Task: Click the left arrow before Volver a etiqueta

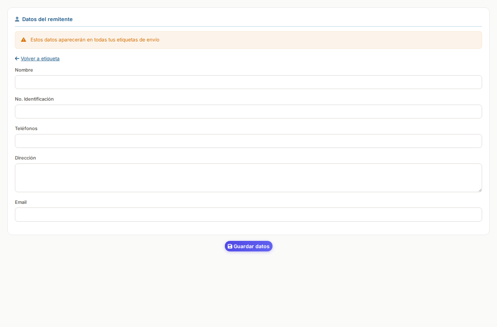Action: (17, 58)
